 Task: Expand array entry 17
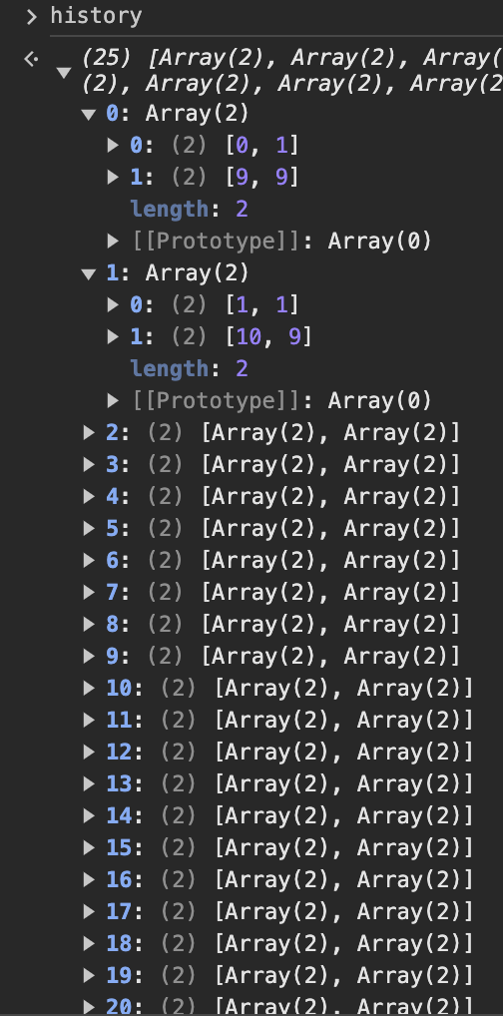click(x=90, y=911)
